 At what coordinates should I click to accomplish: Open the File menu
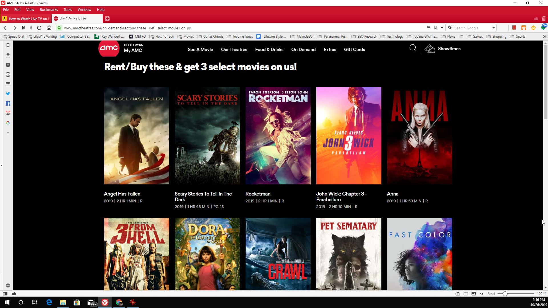(6, 9)
